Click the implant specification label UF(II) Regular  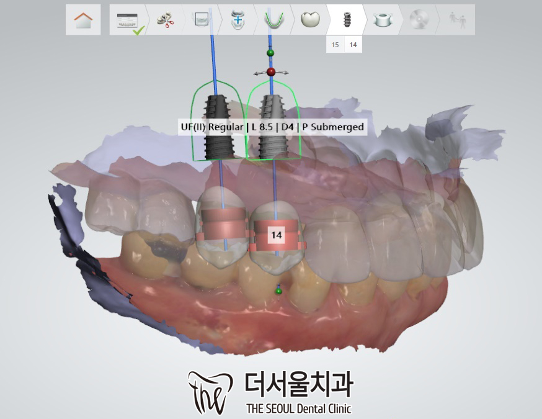[x=272, y=127]
